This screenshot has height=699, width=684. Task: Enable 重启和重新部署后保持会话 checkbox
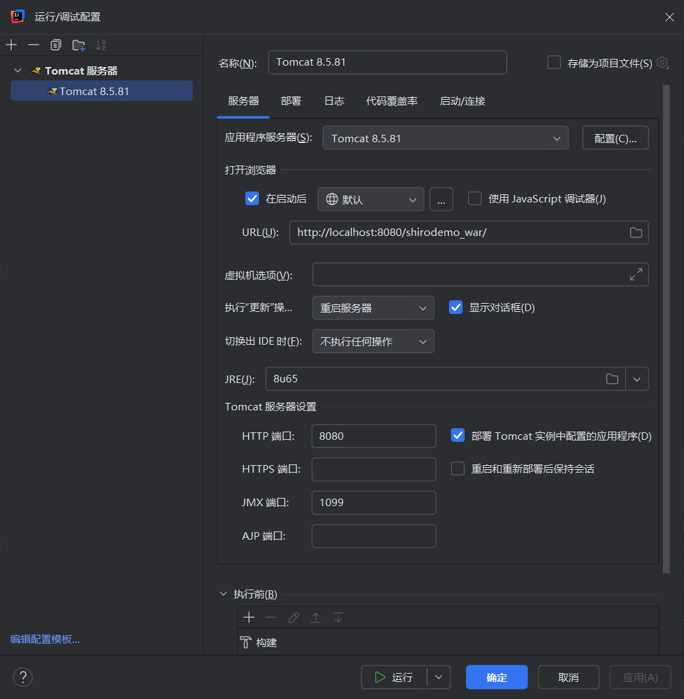coord(458,469)
